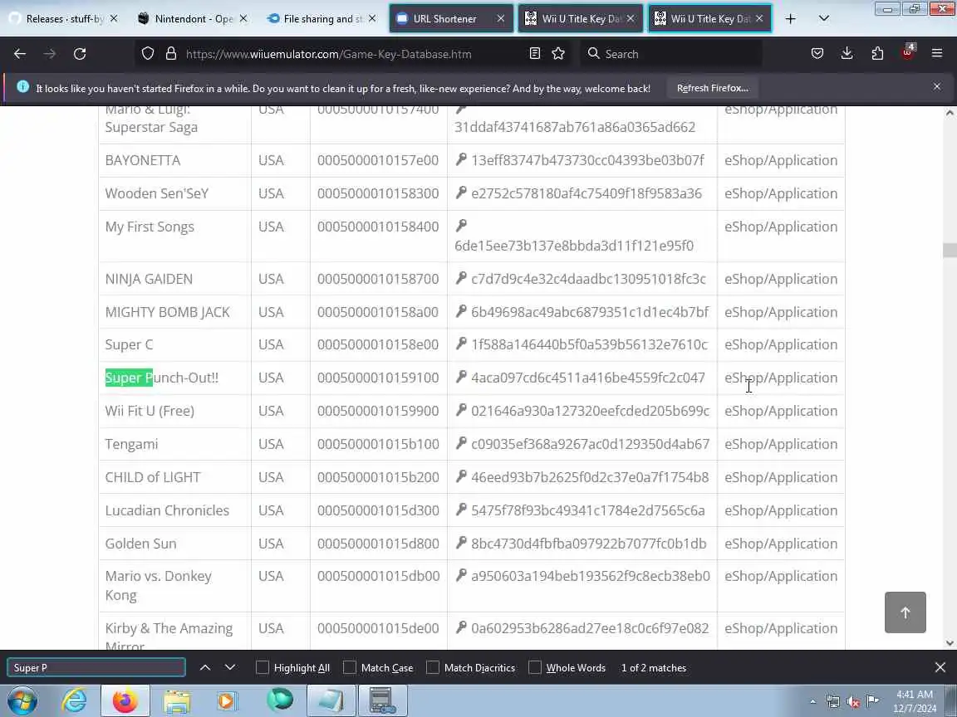This screenshot has width=957, height=717.
Task: Click the vertical scrollbar thumb
Action: pos(949,250)
